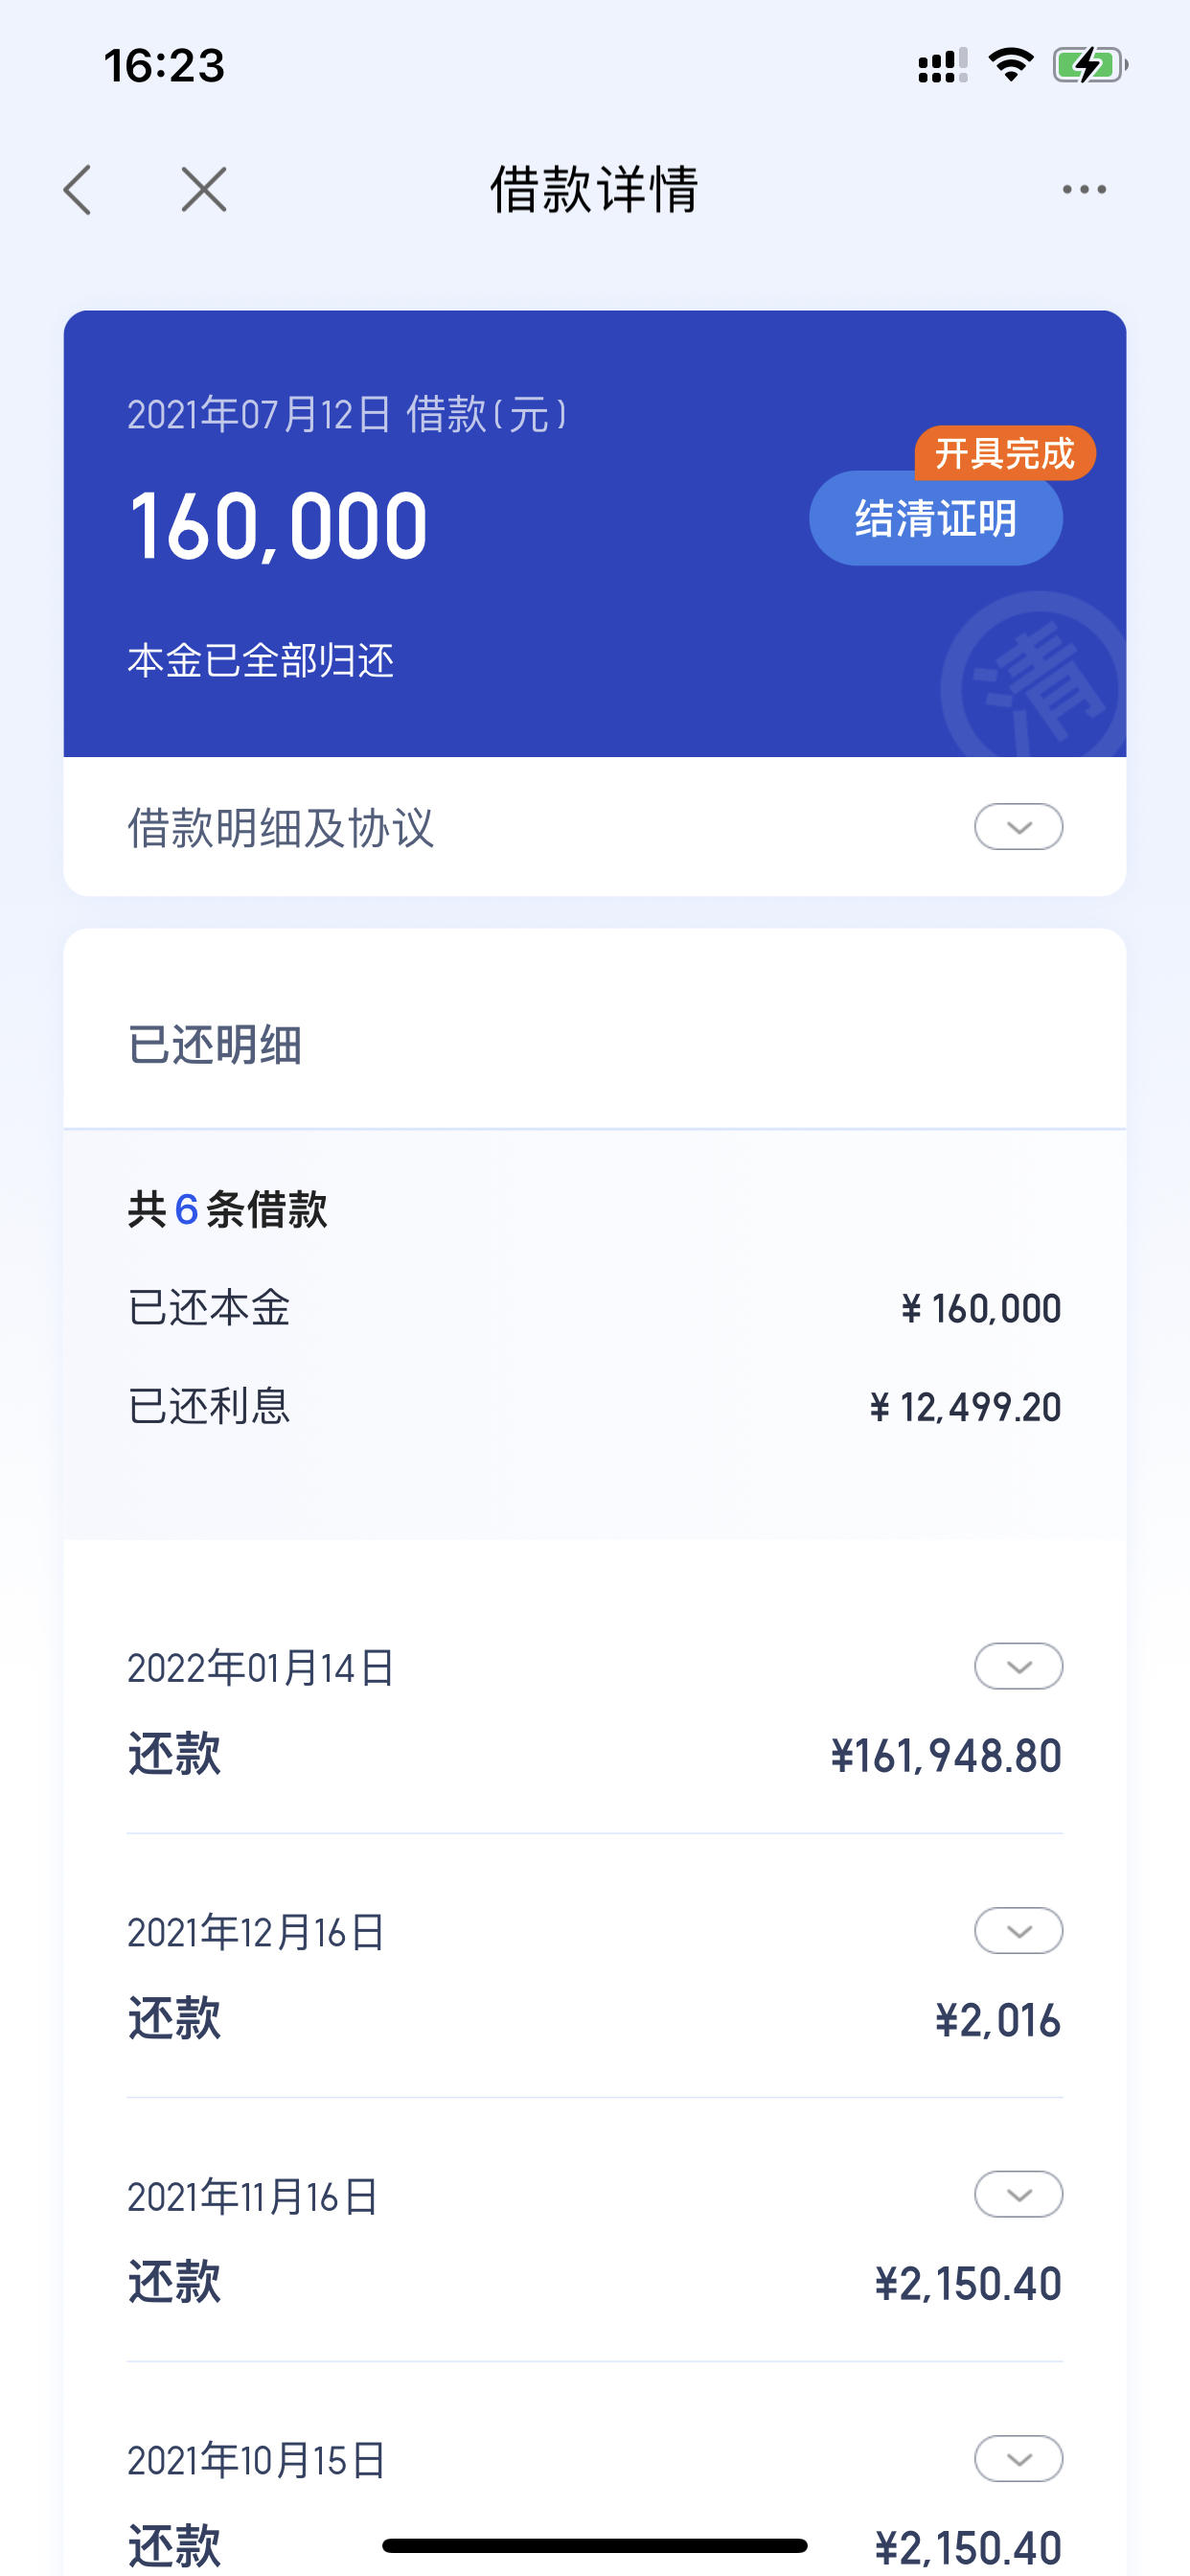Tap the back arrow icon

click(x=78, y=190)
